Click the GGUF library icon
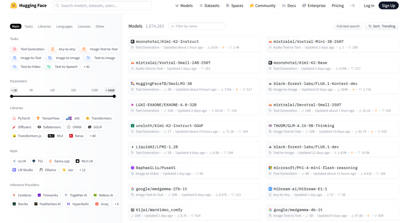The width and height of the screenshot is (407, 223). pyautogui.click(x=89, y=127)
